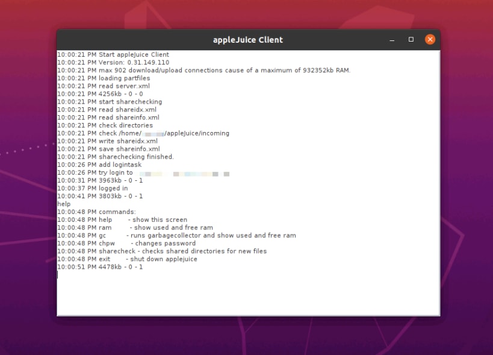Click the '3963kb - 0 - 1' line
The width and height of the screenshot is (493, 355).
(100, 180)
